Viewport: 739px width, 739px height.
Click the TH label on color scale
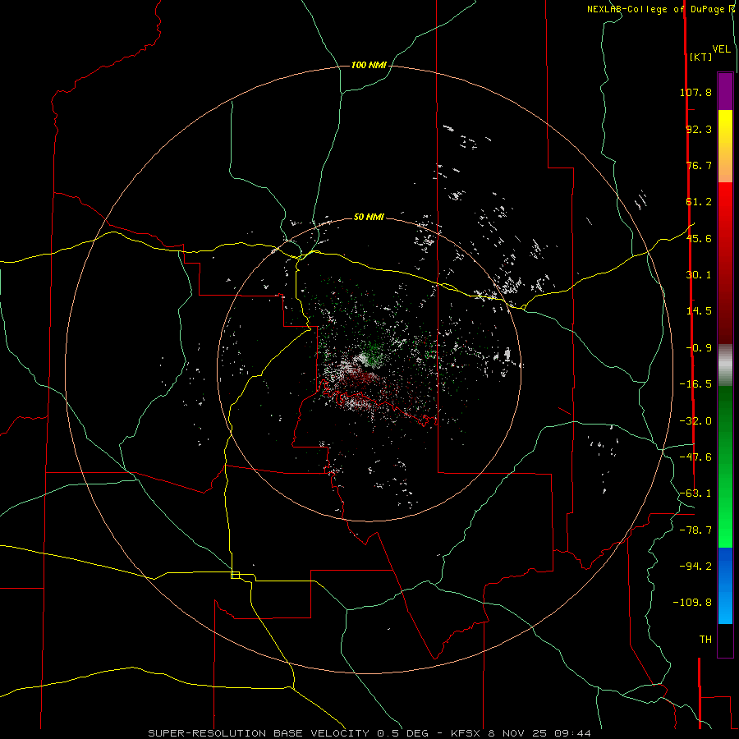[705, 640]
